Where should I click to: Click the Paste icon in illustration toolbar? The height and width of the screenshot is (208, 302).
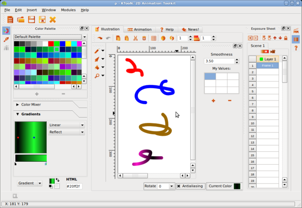[126, 38]
